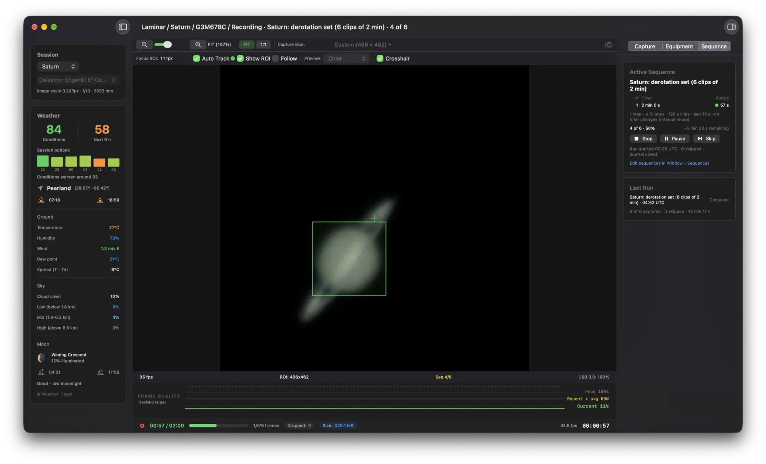This screenshot has width=766, height=464.
Task: Open the Celestron EdgeHD telescope dropdown
Action: (77, 80)
